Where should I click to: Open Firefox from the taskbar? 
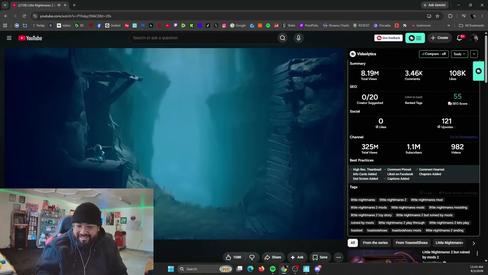[x=261, y=269]
